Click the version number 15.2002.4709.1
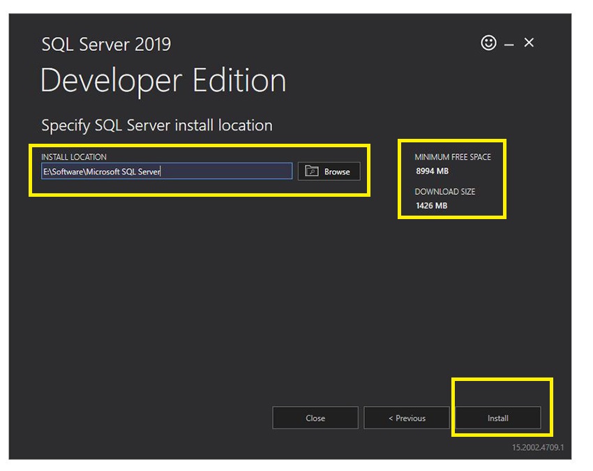593x471 pixels. coord(538,447)
